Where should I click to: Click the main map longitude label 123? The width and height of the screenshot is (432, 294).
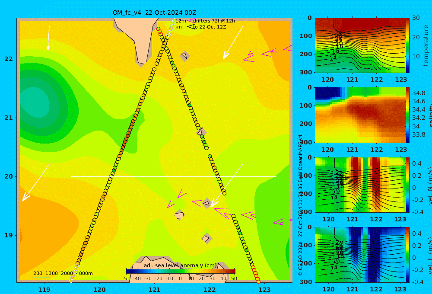click(x=264, y=290)
